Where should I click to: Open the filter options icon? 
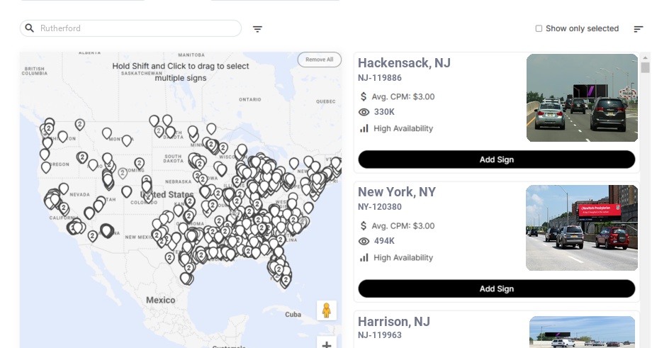tap(257, 29)
